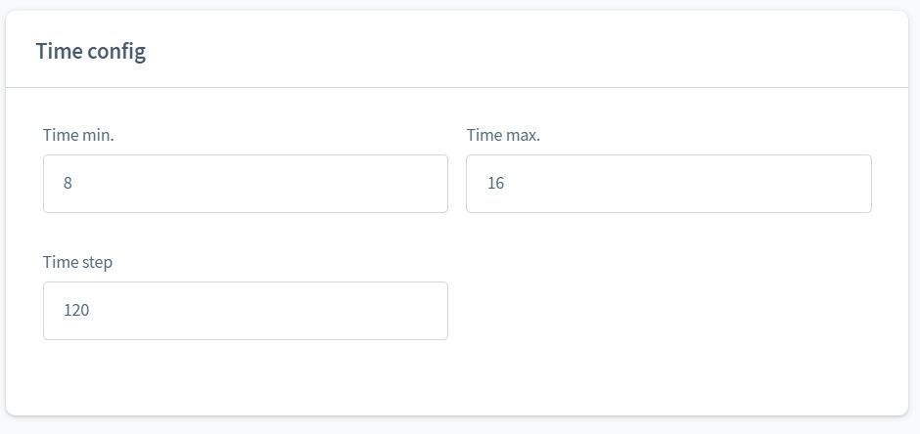This screenshot has width=920, height=434.
Task: Activate the box under the Time step label
Action: coord(245,311)
